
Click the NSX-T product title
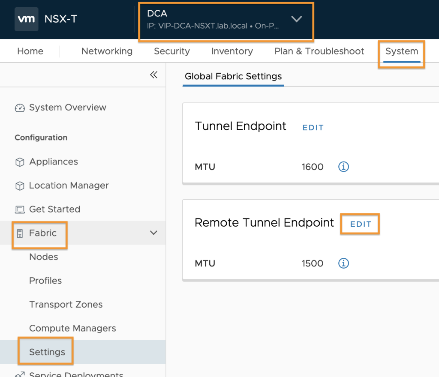point(61,19)
